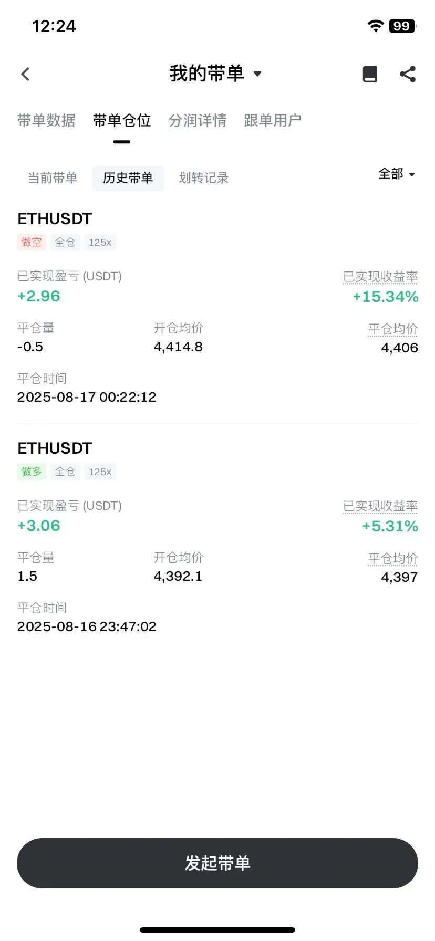Switch to the 带单数据 tab
435x941 pixels.
click(46, 120)
